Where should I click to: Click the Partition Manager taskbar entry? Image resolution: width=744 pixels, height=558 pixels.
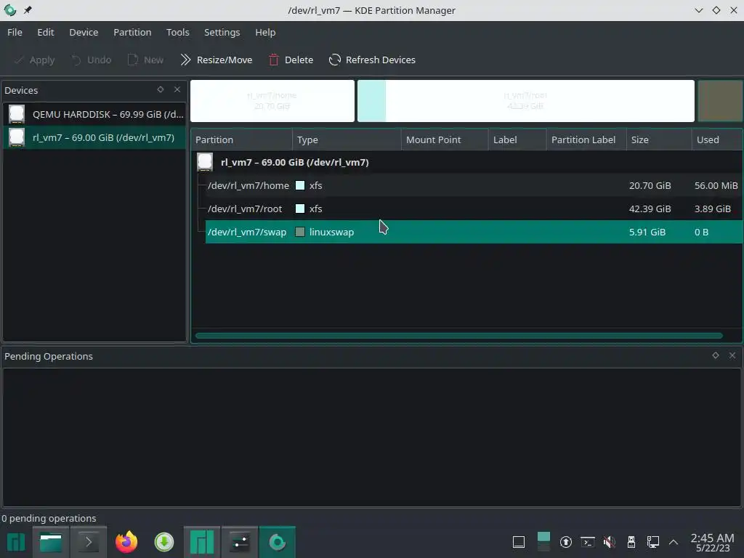coord(277,542)
